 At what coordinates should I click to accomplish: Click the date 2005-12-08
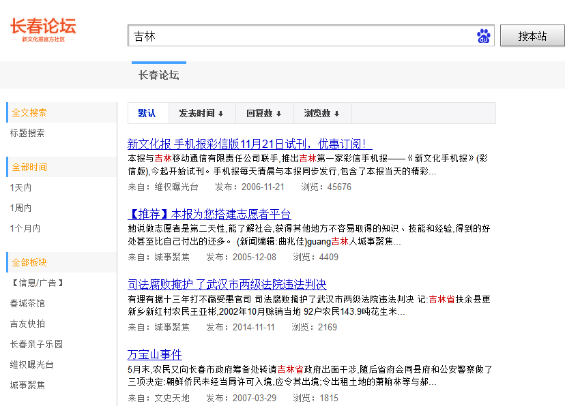[254, 257]
